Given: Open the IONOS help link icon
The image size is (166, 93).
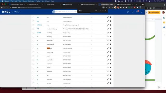Looking at the screenshot, I should [x=128, y=12].
